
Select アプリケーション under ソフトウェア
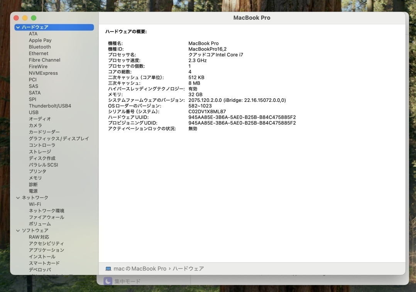[46, 250]
